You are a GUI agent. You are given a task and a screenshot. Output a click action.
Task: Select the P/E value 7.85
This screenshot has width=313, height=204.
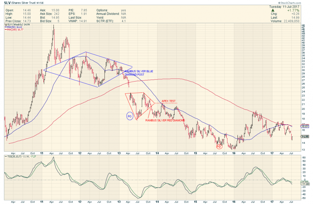click(84, 10)
